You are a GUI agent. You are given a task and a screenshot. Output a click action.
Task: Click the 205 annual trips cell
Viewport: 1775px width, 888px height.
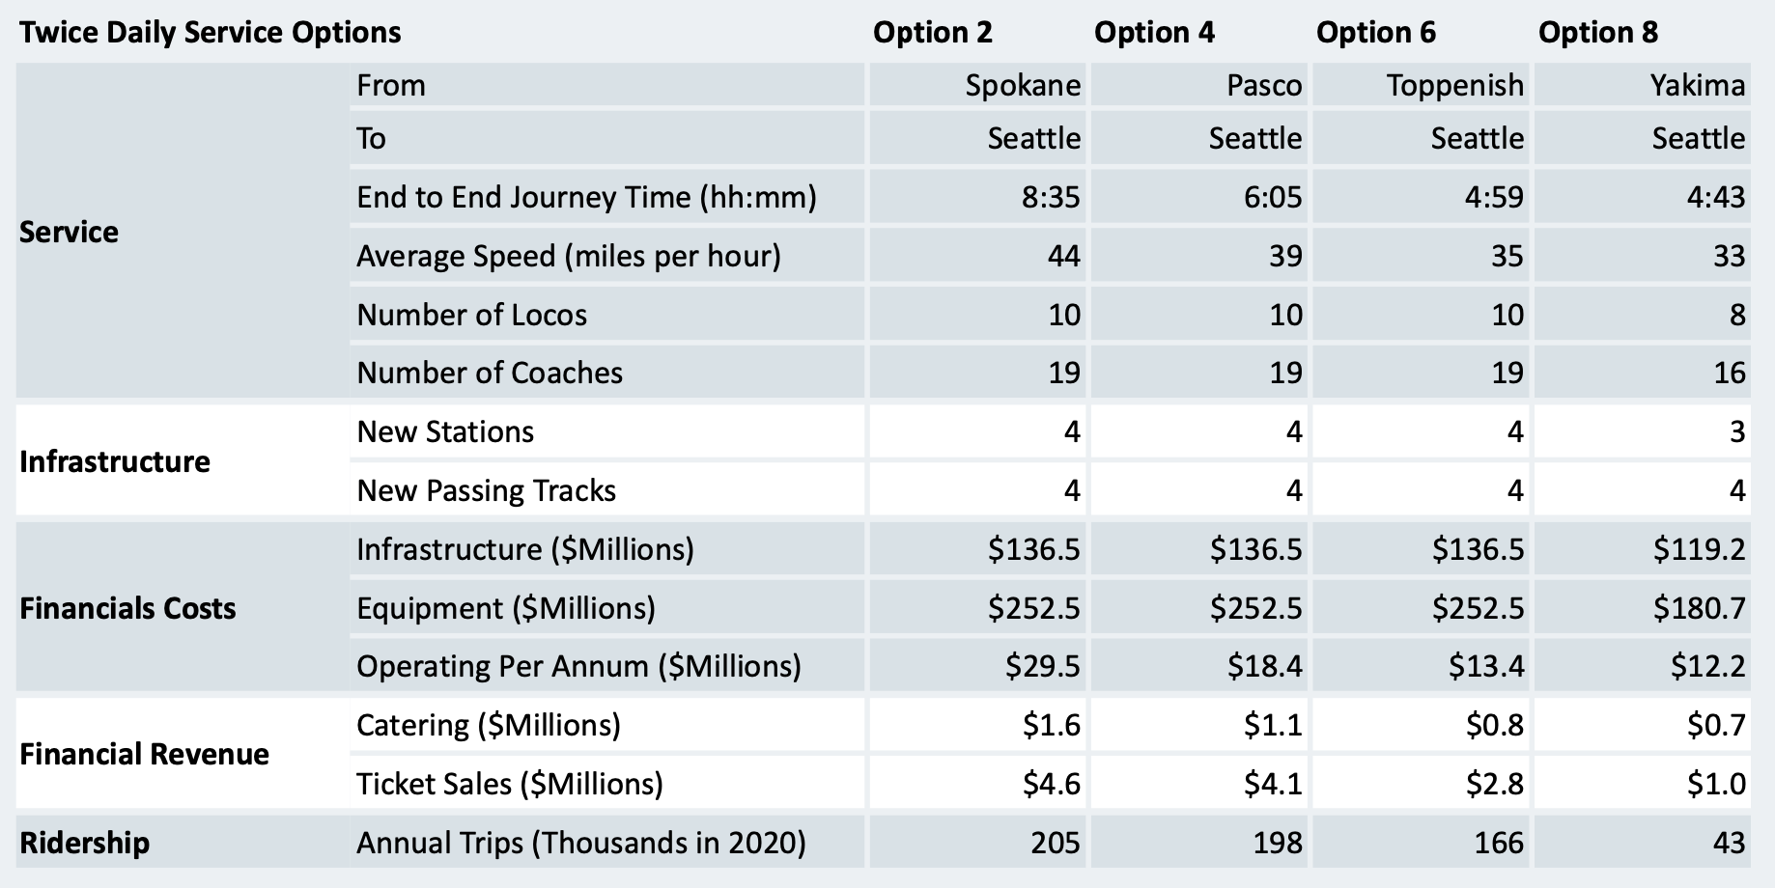click(x=1055, y=843)
